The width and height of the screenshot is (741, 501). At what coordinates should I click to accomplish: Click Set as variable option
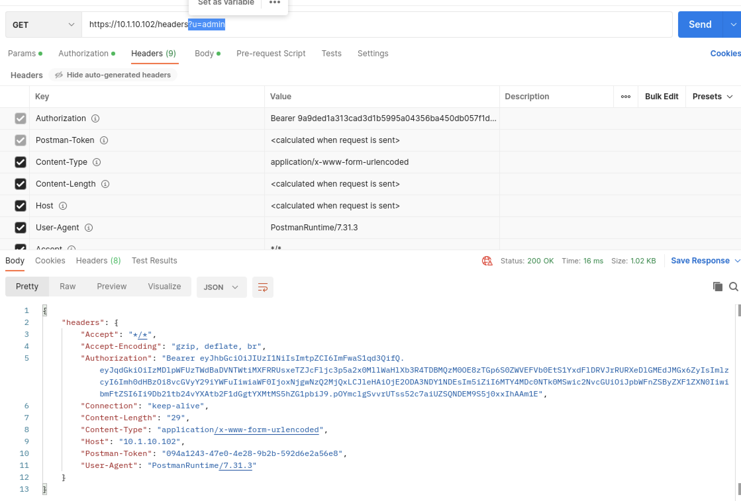226,3
